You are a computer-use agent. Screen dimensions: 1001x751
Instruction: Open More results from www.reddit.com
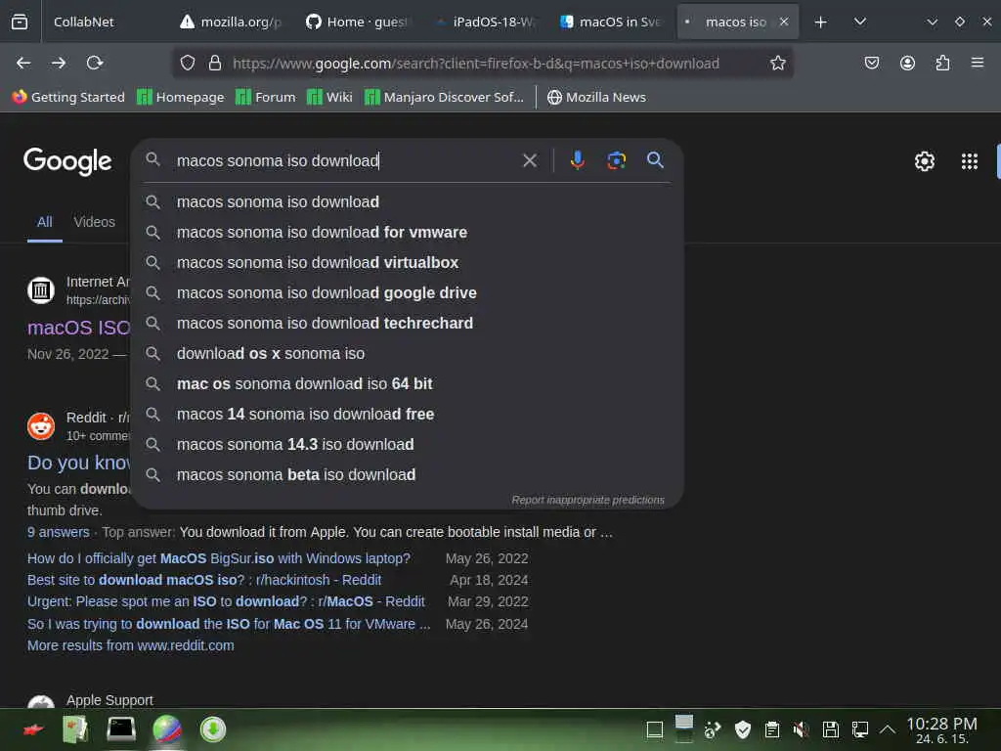tap(130, 645)
